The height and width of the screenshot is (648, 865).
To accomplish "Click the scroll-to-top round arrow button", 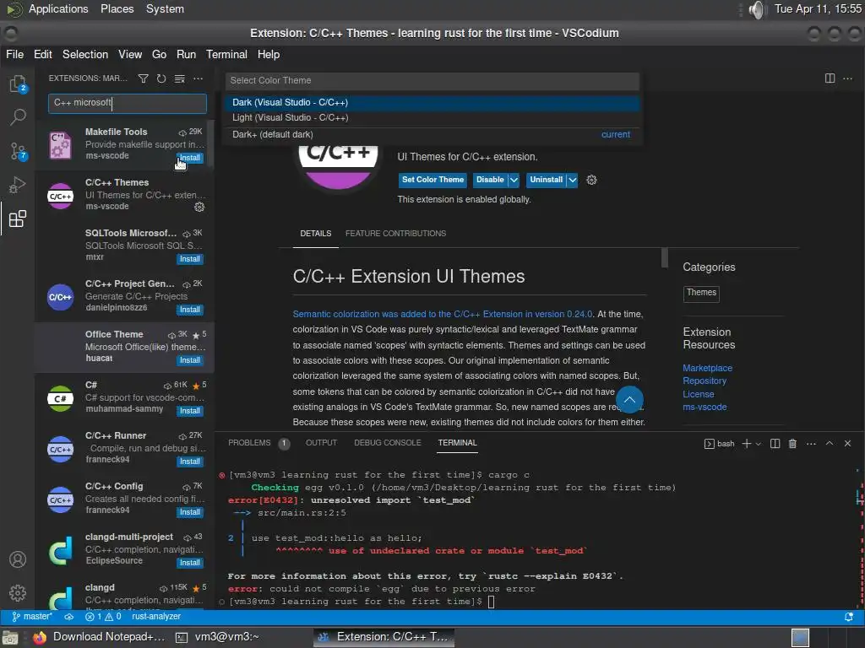I will [x=629, y=399].
